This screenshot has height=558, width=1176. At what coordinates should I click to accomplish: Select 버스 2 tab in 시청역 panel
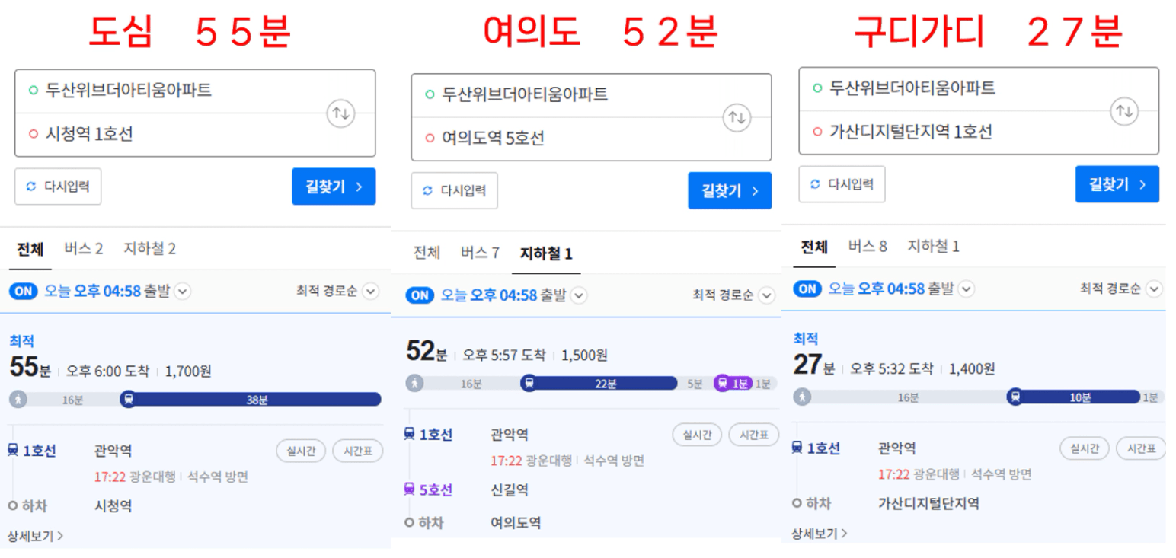(83, 248)
